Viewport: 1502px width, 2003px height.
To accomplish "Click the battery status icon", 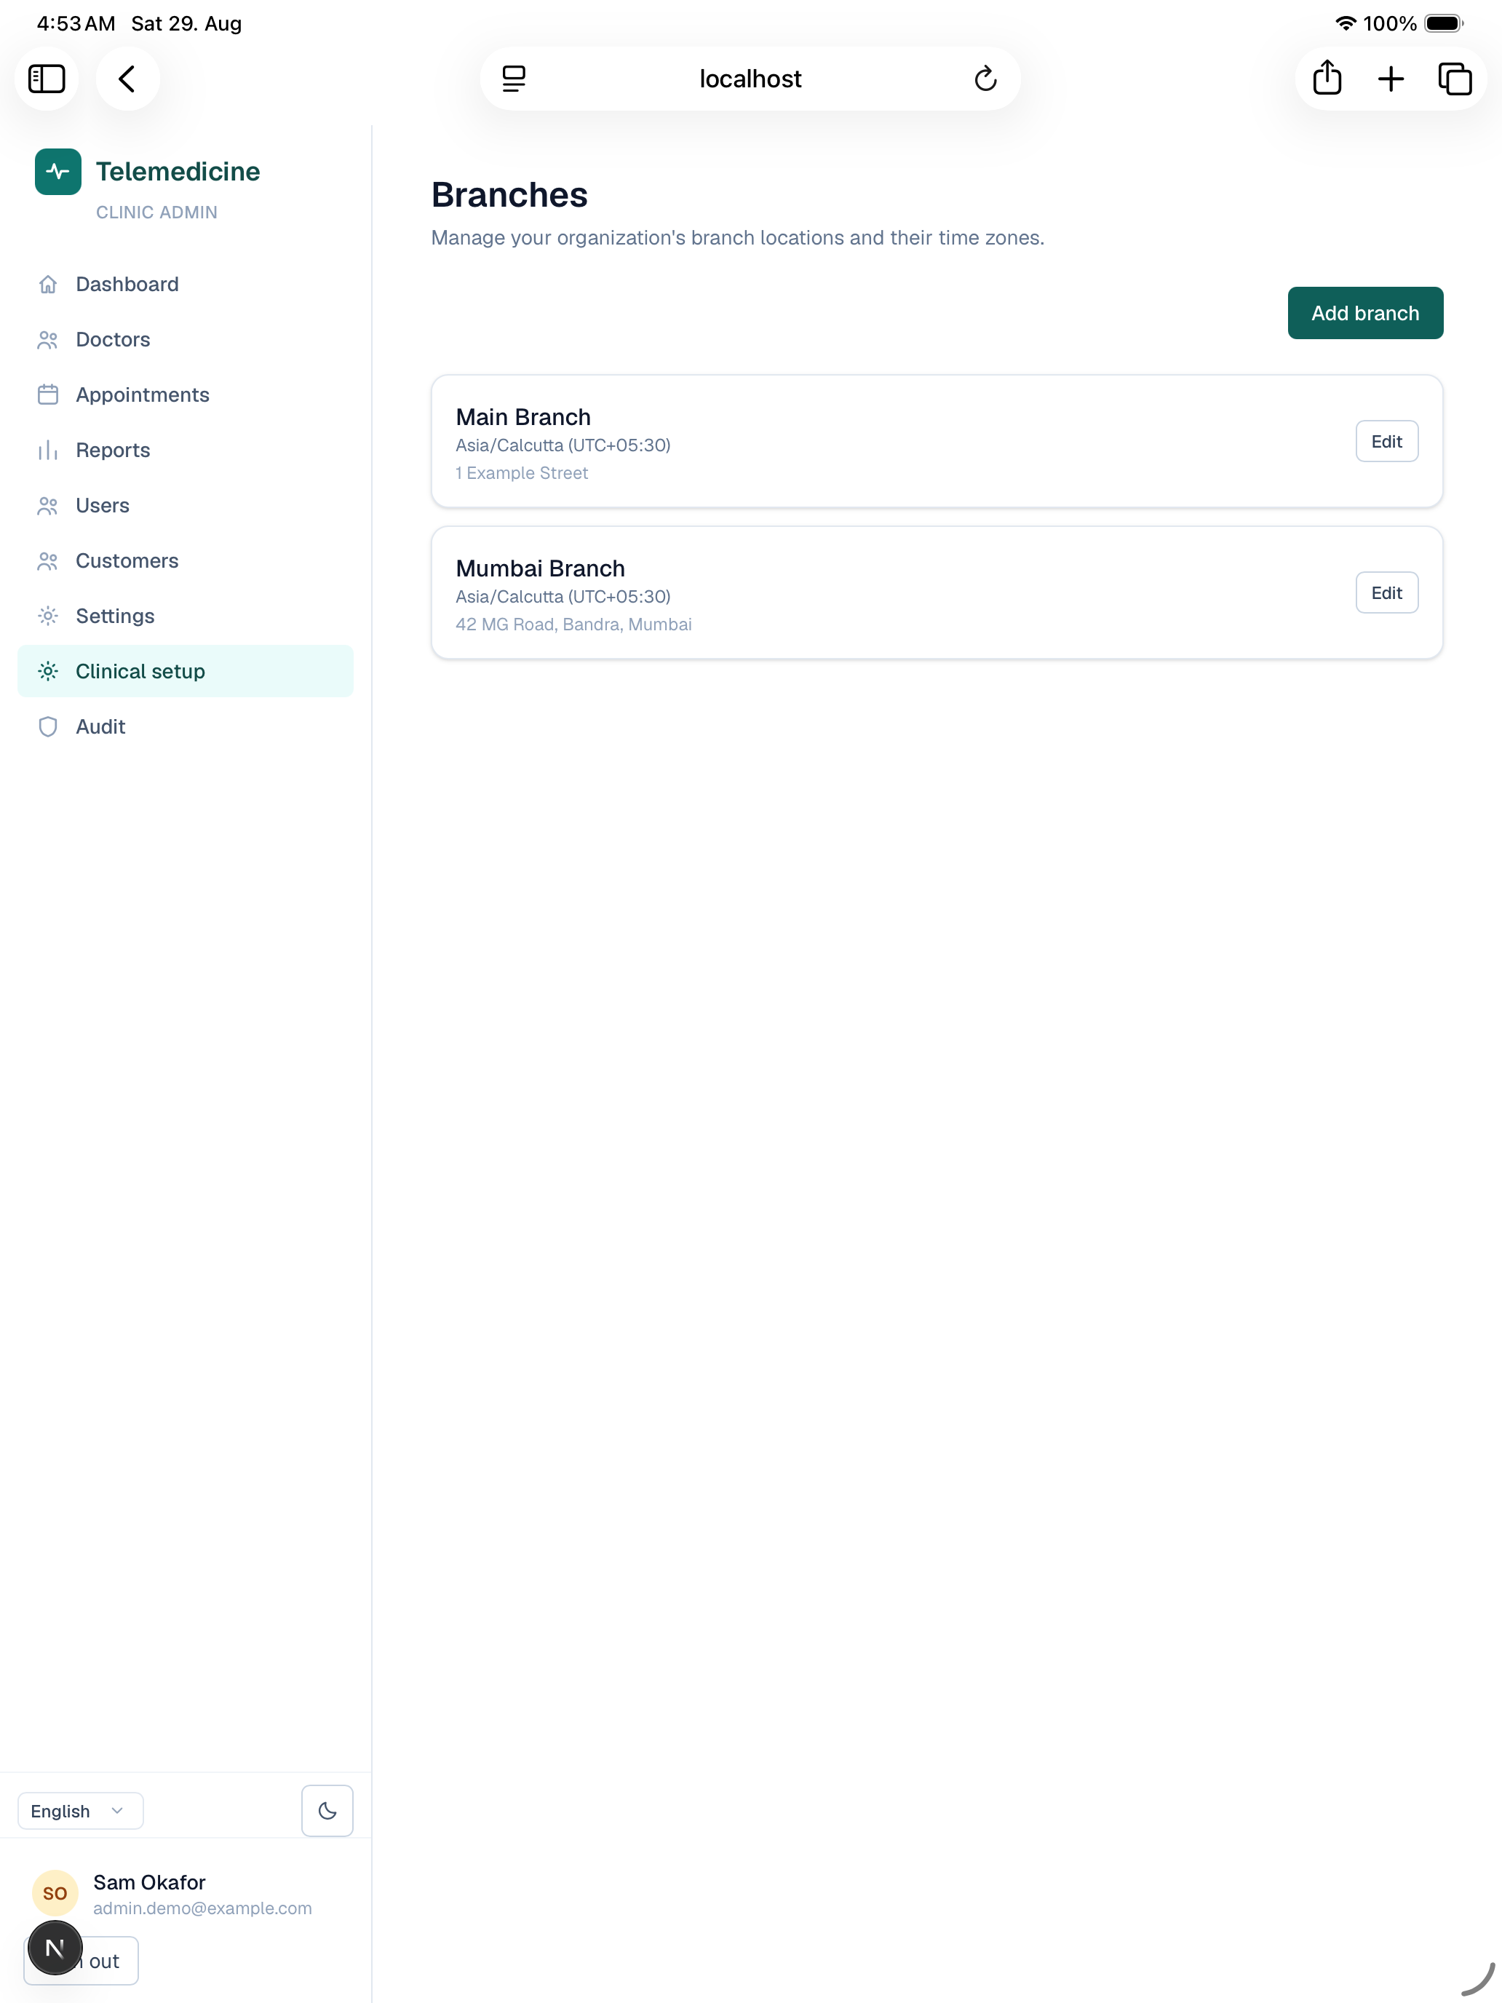I will [x=1443, y=23].
